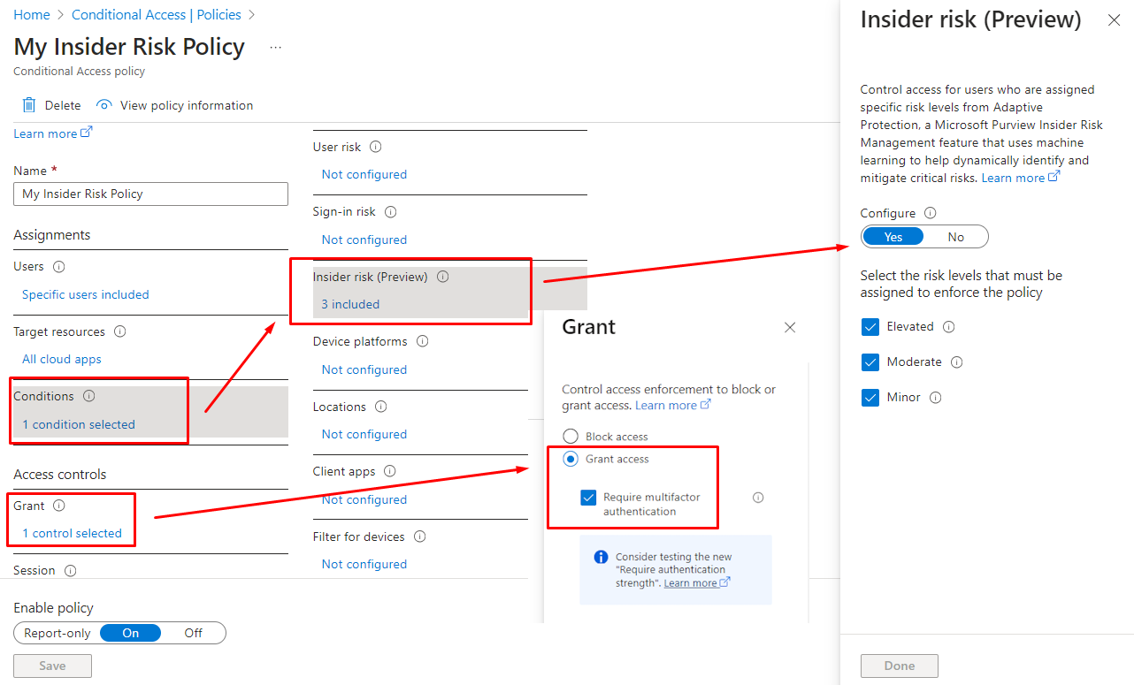Click info icon next to Require multifactor authentication
Screen dimensions: 1134x685
(x=758, y=498)
